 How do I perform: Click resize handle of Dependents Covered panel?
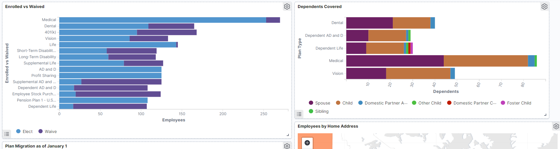coord(545,115)
